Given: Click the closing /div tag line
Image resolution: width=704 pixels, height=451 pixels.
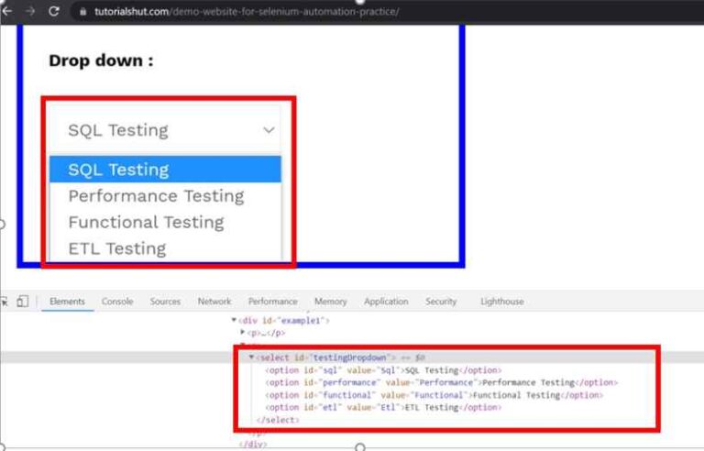Looking at the screenshot, I should [x=253, y=445].
